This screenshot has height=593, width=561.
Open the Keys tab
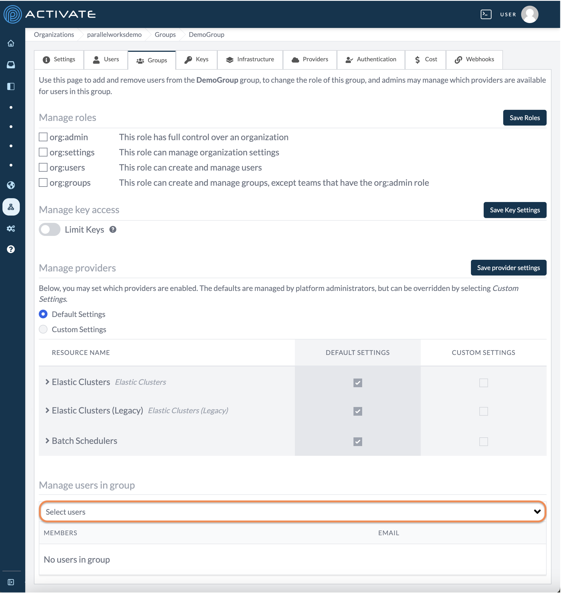tap(196, 60)
